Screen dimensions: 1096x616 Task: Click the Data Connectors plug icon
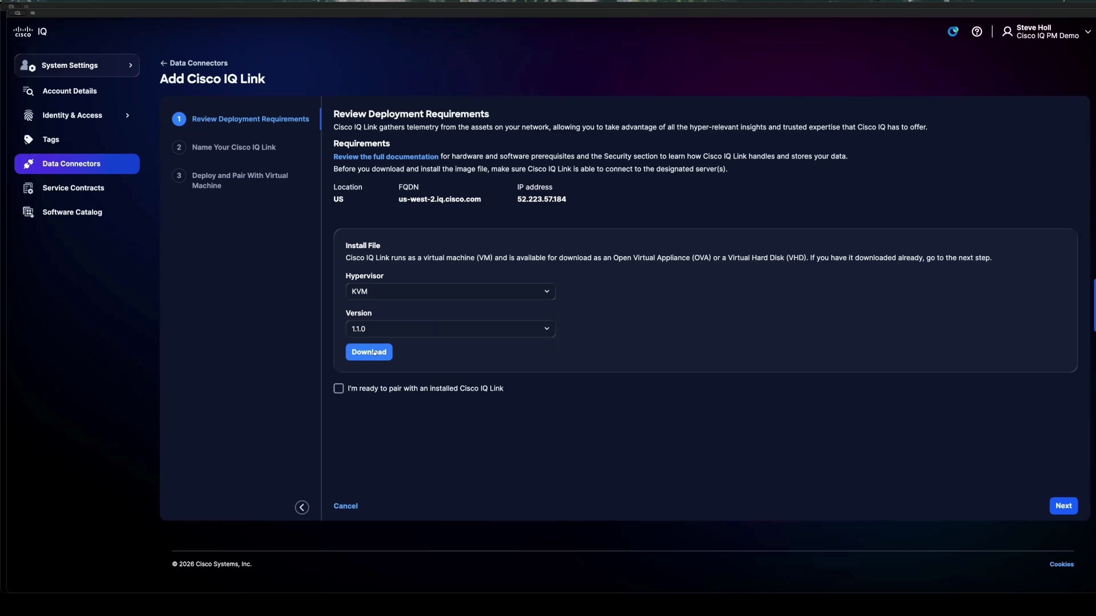coord(28,164)
